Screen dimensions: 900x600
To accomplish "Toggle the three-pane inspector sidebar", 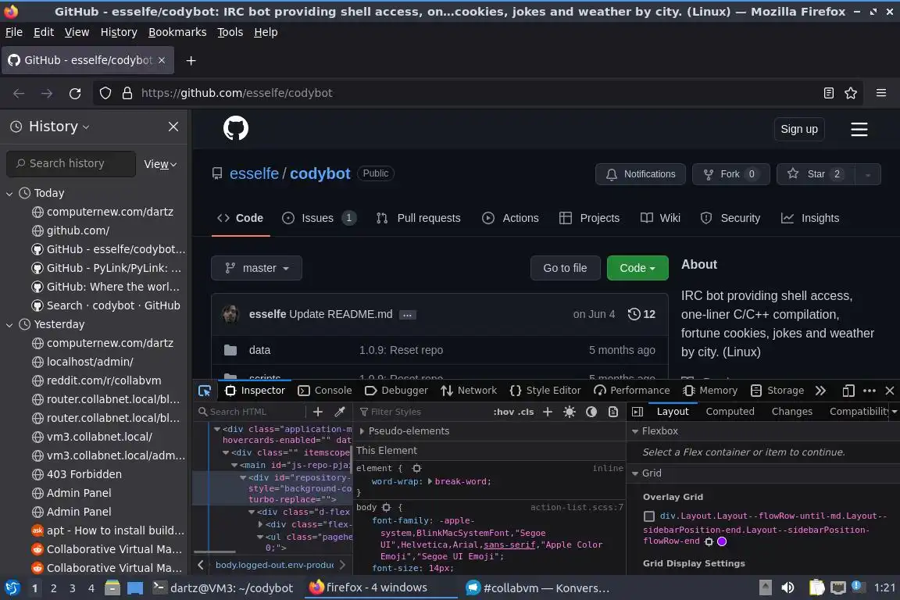I will [x=637, y=412].
